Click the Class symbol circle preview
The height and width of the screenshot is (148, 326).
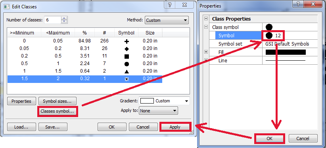coord(269,27)
